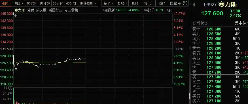Click the 买六 127.100 order row
Viewport: 248px width, 104px height.
tap(220, 101)
